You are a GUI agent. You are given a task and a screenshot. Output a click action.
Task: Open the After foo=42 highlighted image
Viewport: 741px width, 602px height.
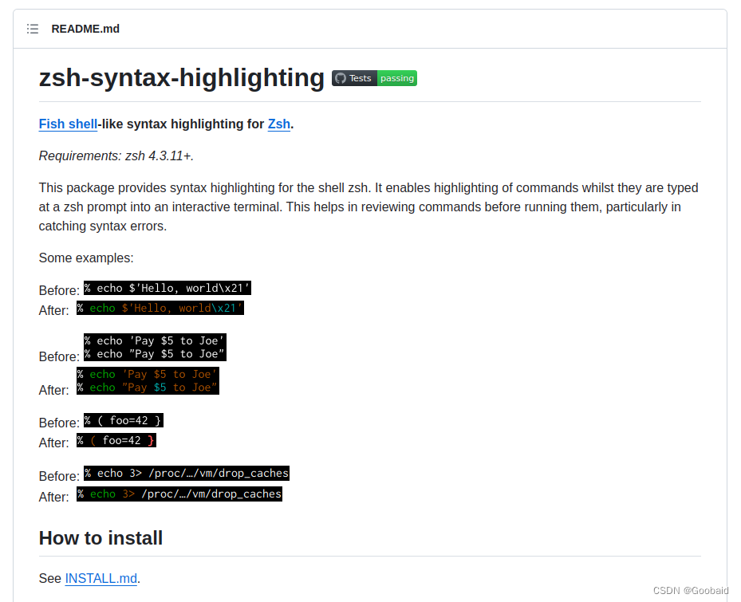pos(116,440)
